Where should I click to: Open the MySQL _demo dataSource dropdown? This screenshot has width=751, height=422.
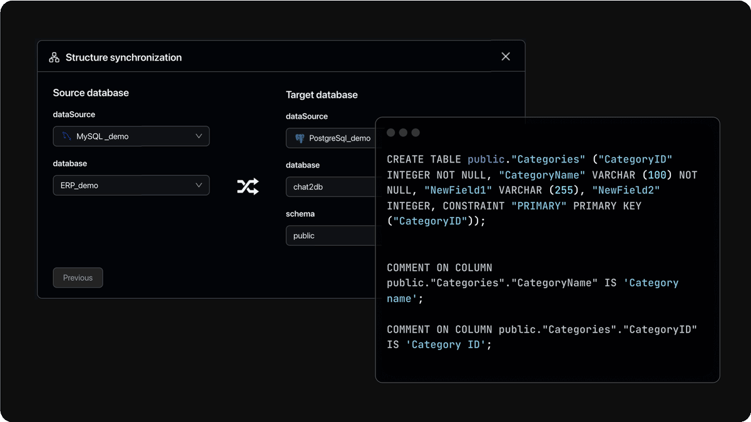[x=131, y=136]
